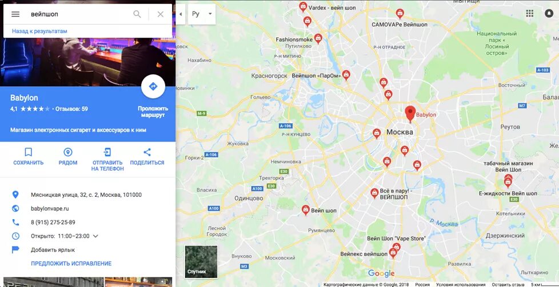Clear the search with the X icon
Viewport: 559px width, 287px height.
(x=161, y=14)
